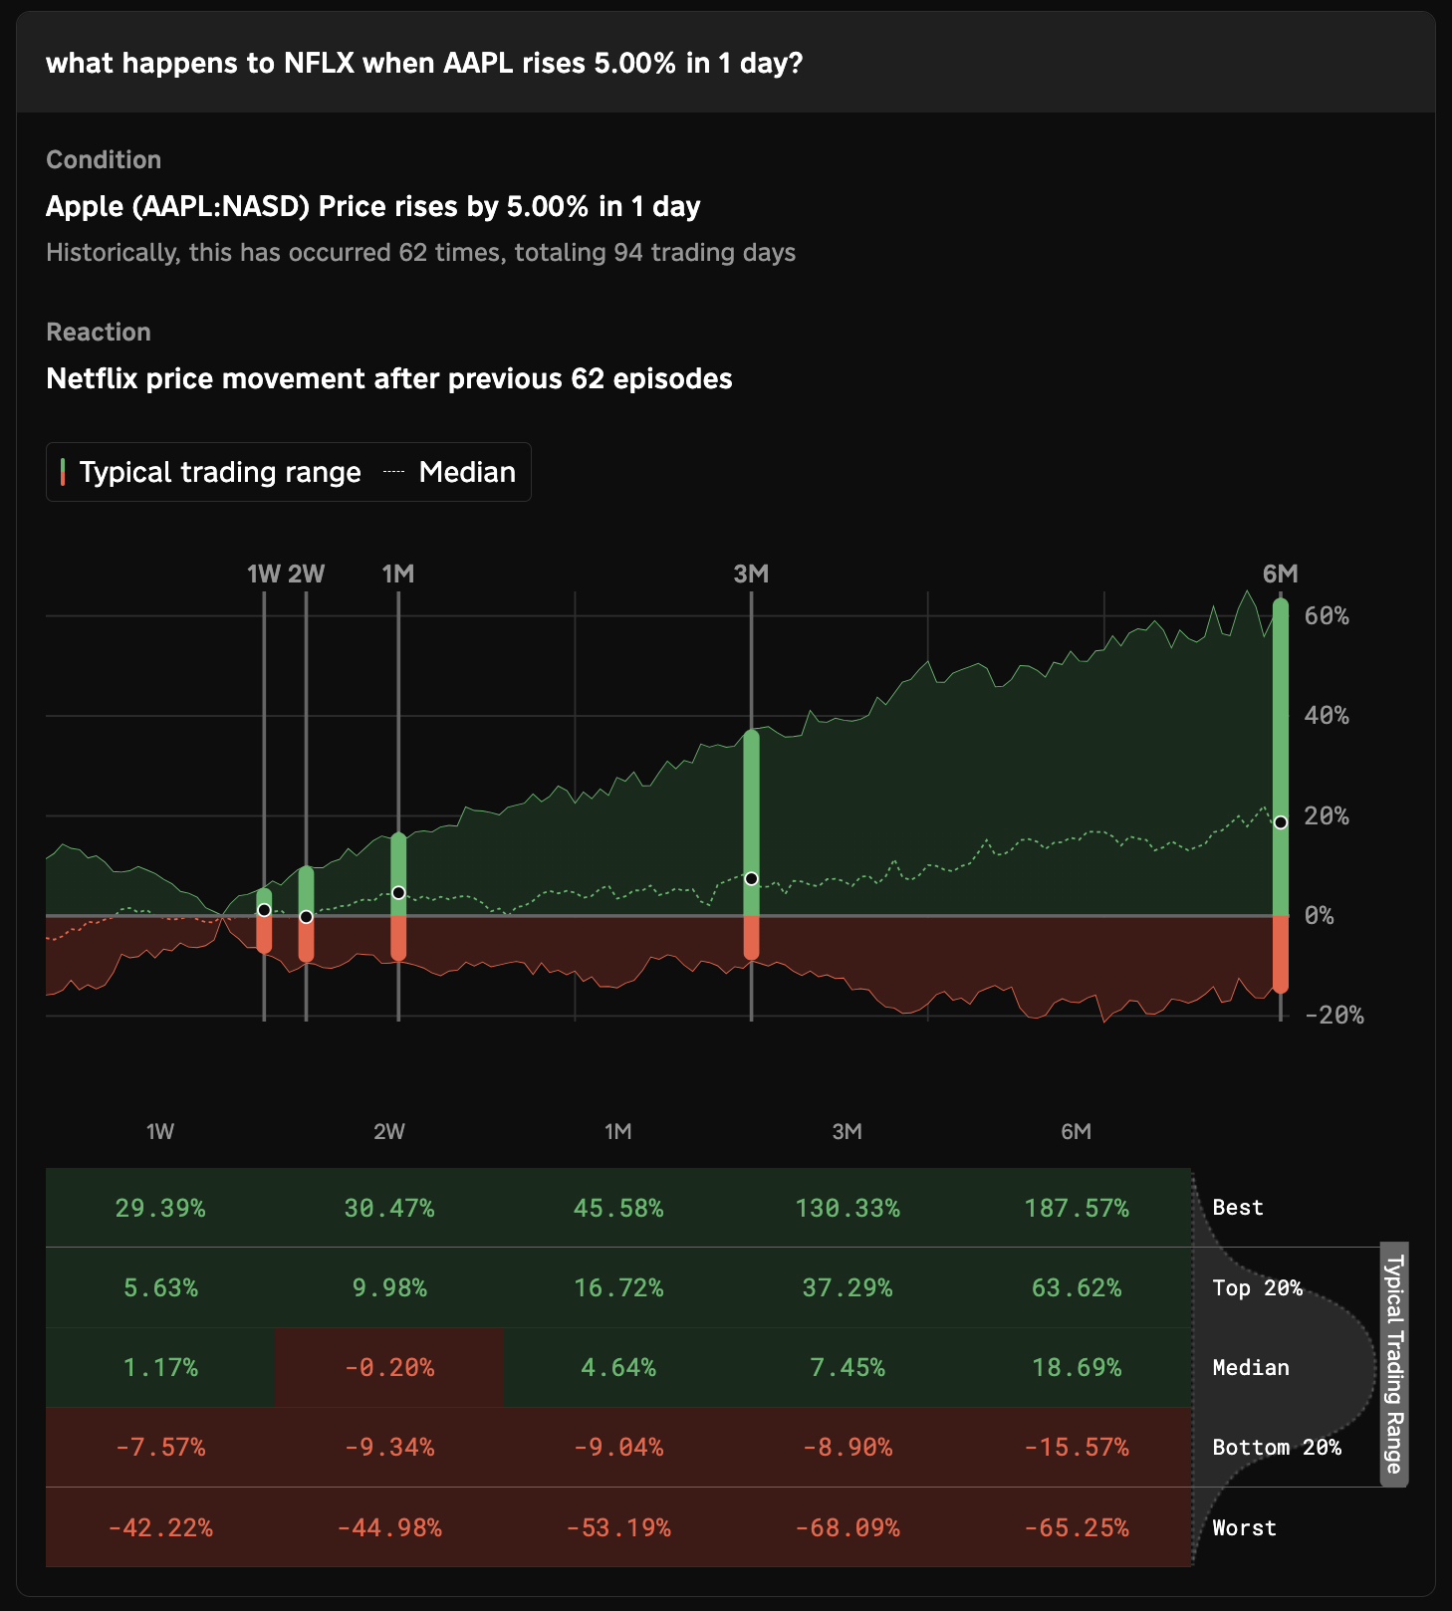This screenshot has height=1611, width=1452.
Task: Select the 1M table column header
Action: point(618,1131)
